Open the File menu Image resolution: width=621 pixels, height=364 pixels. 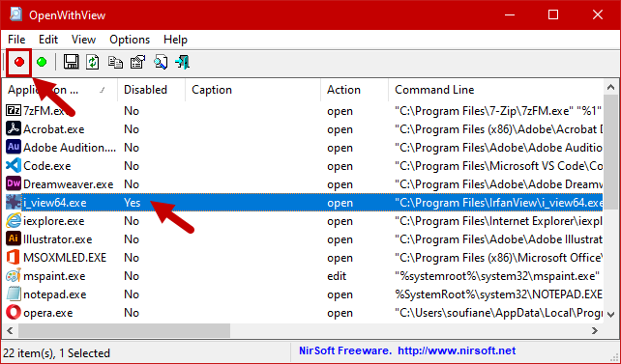(16, 40)
